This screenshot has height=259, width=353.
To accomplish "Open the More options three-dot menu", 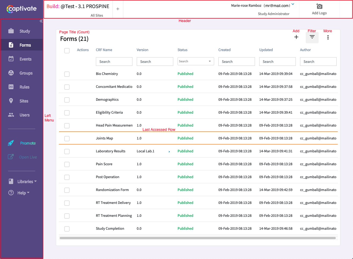I will pyautogui.click(x=328, y=38).
